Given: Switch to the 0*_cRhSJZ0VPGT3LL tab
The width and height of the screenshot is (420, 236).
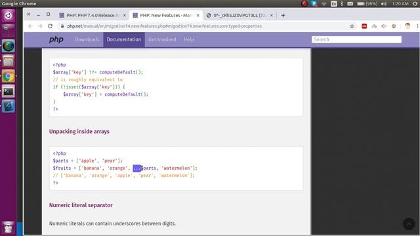Looking at the screenshot, I should click(240, 16).
